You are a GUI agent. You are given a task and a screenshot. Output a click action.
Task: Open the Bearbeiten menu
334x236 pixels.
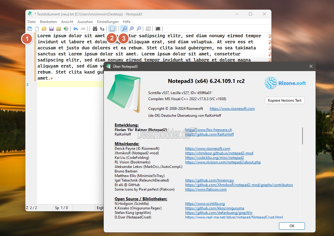tap(48, 22)
